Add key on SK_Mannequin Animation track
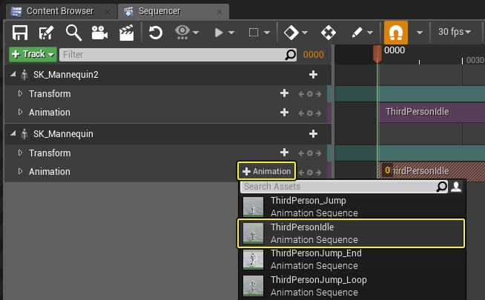This screenshot has width=485, height=300. point(310,173)
